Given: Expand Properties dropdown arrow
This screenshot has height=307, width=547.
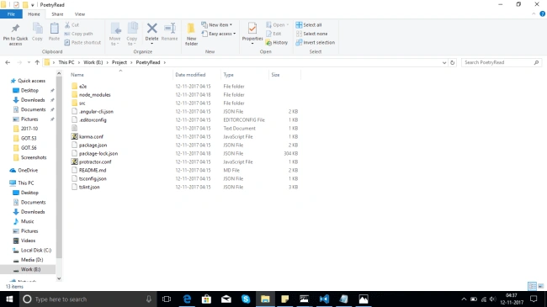Looking at the screenshot, I should (x=252, y=44).
